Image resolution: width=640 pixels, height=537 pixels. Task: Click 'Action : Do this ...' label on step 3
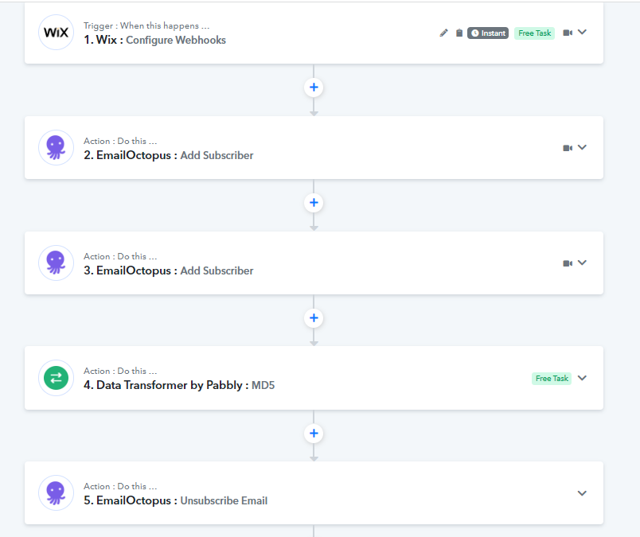pyautogui.click(x=120, y=256)
